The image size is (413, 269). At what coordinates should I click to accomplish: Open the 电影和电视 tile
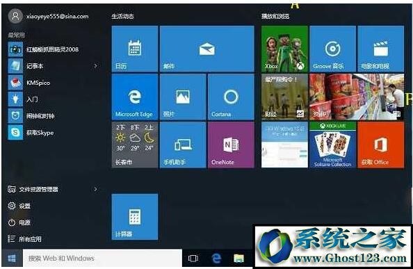click(380, 49)
